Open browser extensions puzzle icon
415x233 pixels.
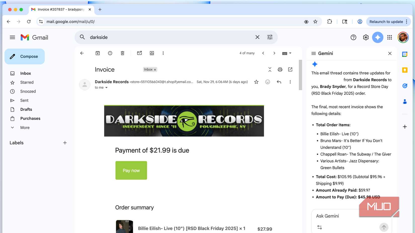(x=329, y=22)
